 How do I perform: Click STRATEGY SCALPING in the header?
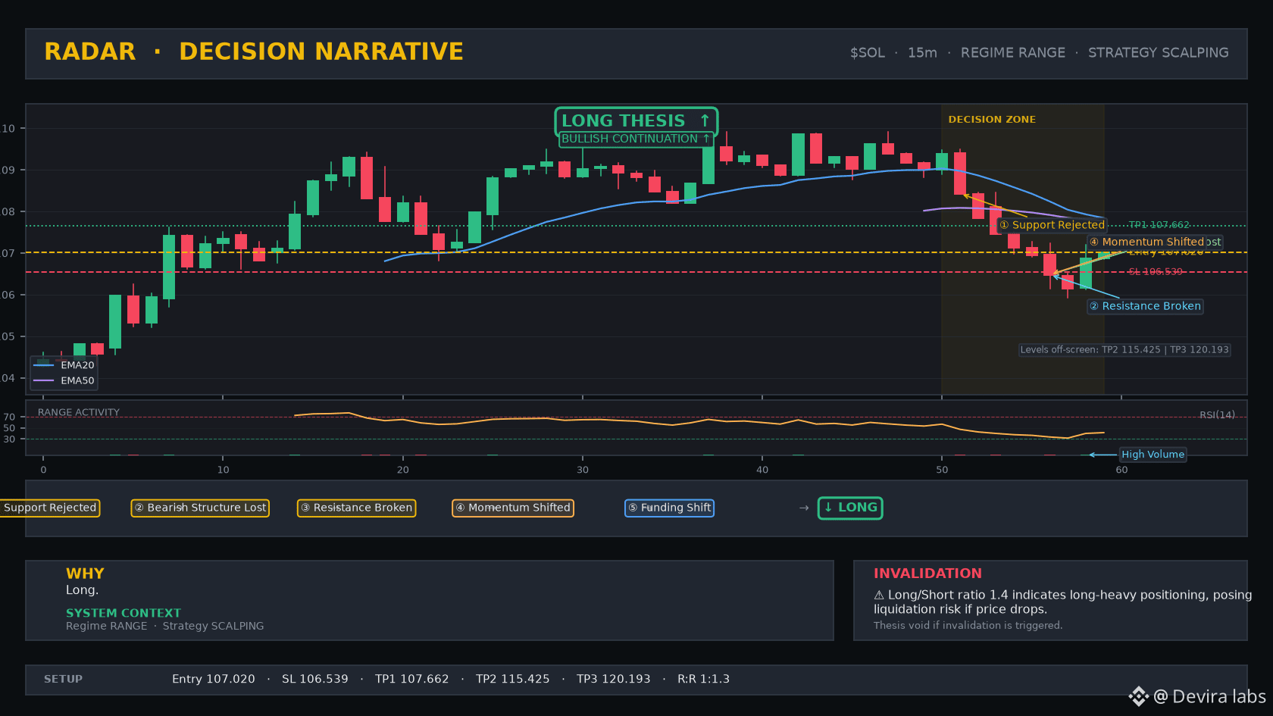click(x=1158, y=53)
